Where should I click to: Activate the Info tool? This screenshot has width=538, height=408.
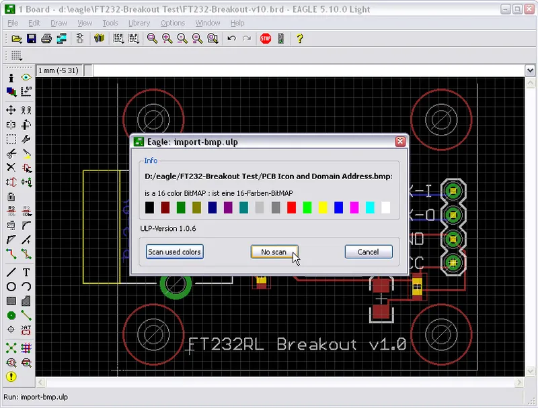pyautogui.click(x=10, y=78)
